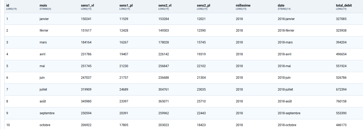The image size is (363, 129).
Task: Select sens1_vl value 251745 for mai
Action: (86, 66)
